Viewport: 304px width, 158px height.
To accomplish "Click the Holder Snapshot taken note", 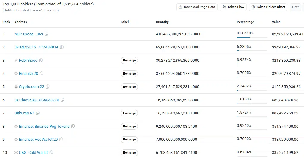I will point(30,10).
